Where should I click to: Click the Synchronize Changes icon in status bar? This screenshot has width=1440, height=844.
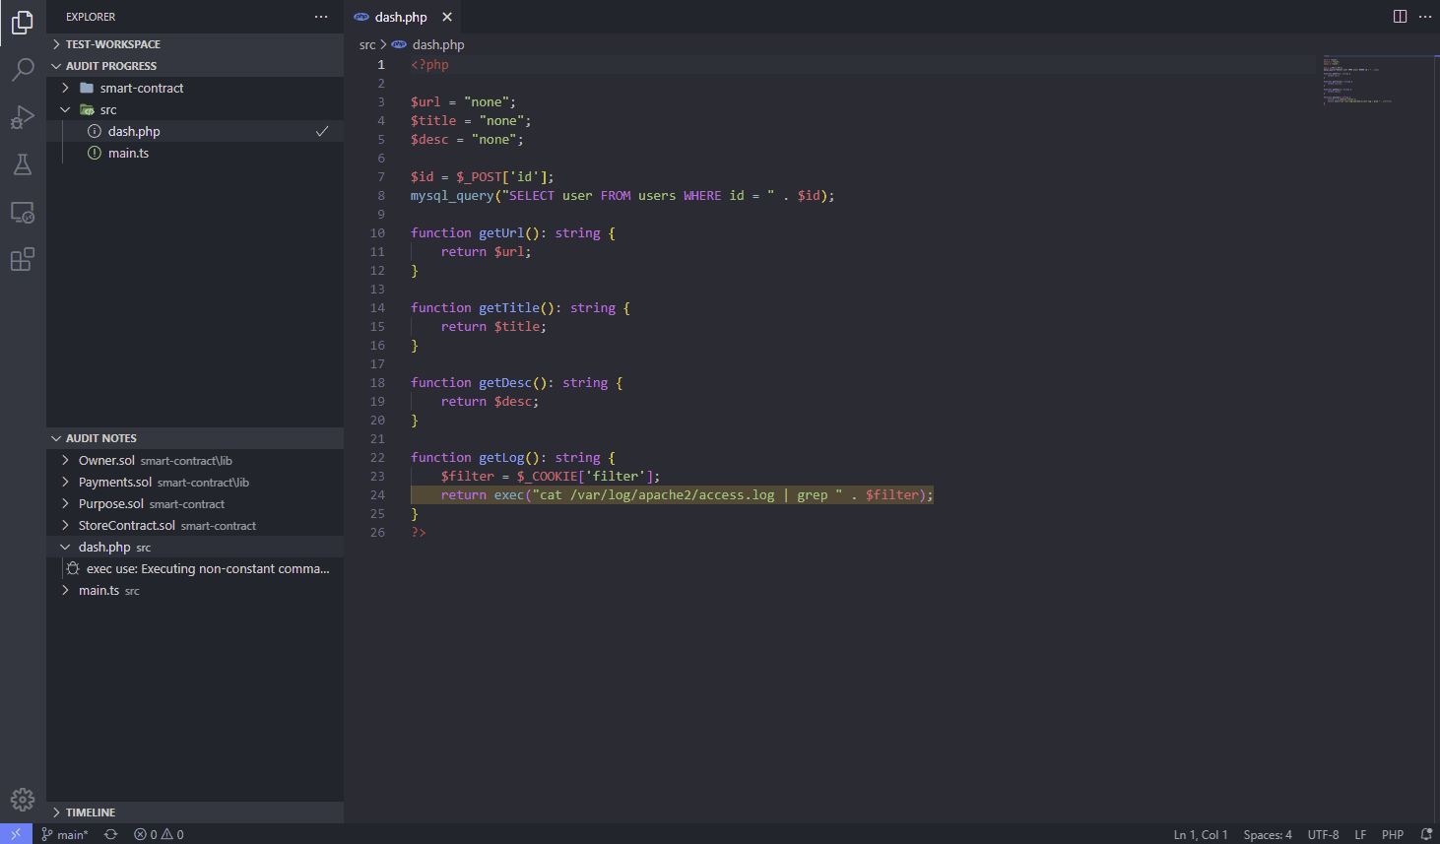(x=111, y=834)
